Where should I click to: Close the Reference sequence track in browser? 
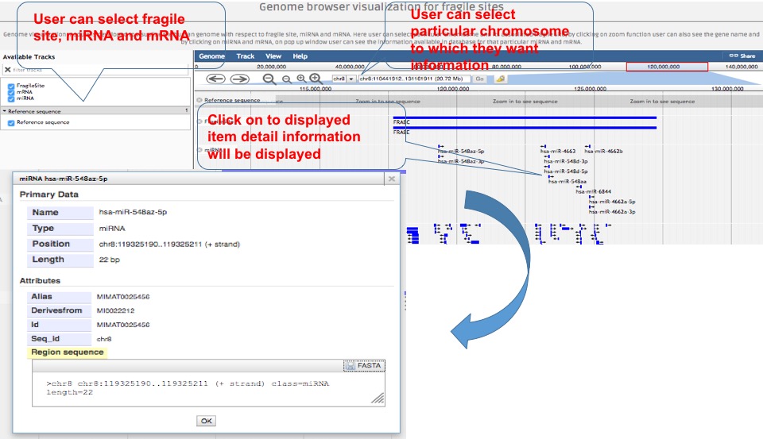click(199, 101)
